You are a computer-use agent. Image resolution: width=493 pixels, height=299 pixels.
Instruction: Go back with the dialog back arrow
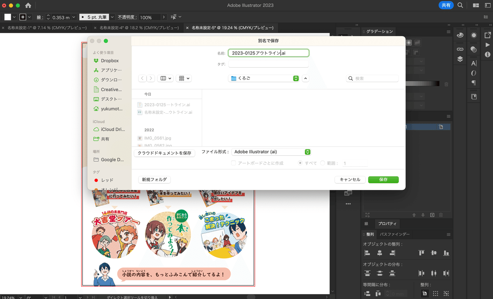[142, 78]
